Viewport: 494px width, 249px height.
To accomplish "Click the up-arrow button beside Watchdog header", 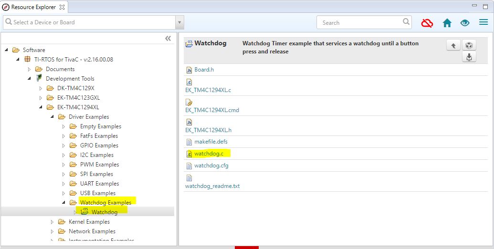I will point(453,46).
